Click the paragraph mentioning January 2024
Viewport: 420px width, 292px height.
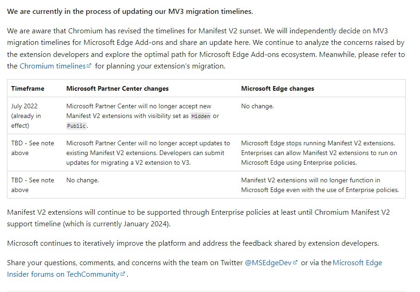(198, 218)
